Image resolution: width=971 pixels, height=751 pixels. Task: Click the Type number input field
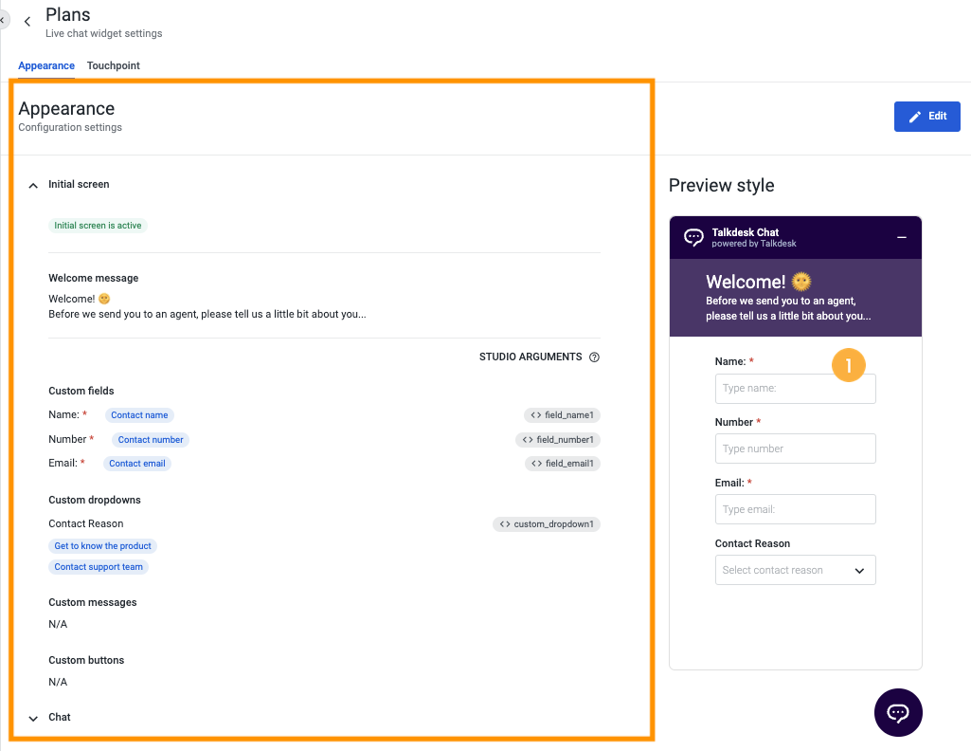click(795, 449)
